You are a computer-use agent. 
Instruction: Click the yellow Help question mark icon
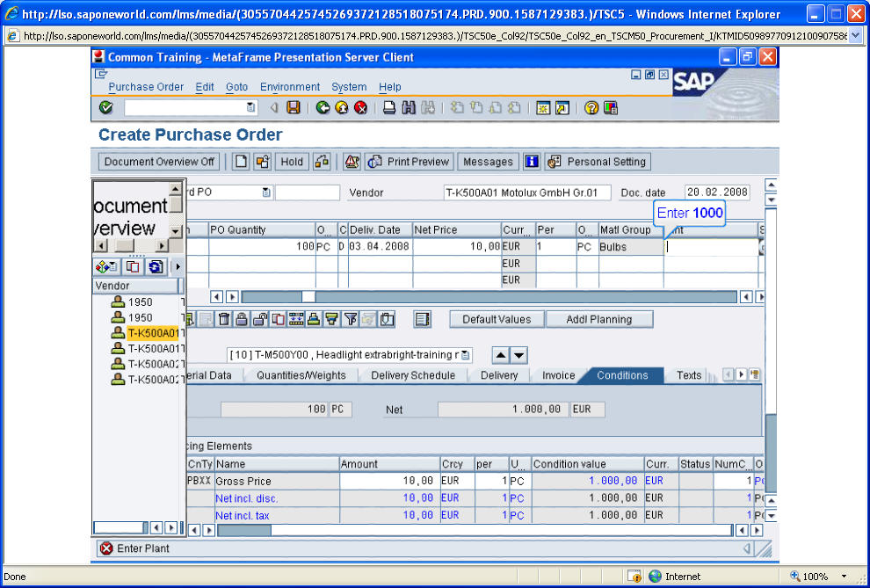591,107
